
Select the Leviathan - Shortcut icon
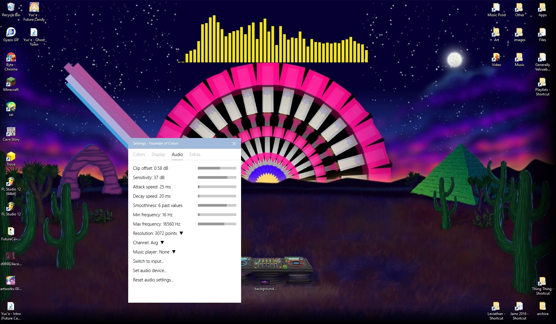(497, 311)
